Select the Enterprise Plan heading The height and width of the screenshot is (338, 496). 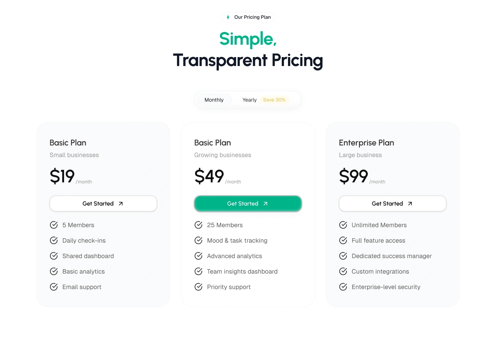[x=366, y=143]
